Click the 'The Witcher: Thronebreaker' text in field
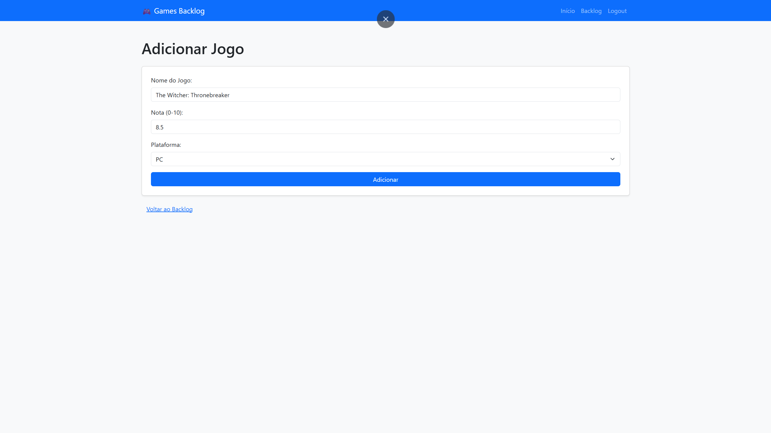The image size is (771, 433). tap(193, 95)
